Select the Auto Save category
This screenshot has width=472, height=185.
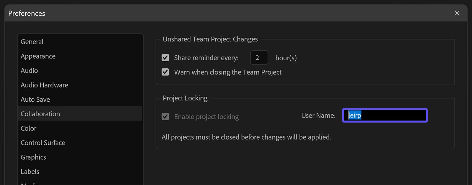coord(35,99)
